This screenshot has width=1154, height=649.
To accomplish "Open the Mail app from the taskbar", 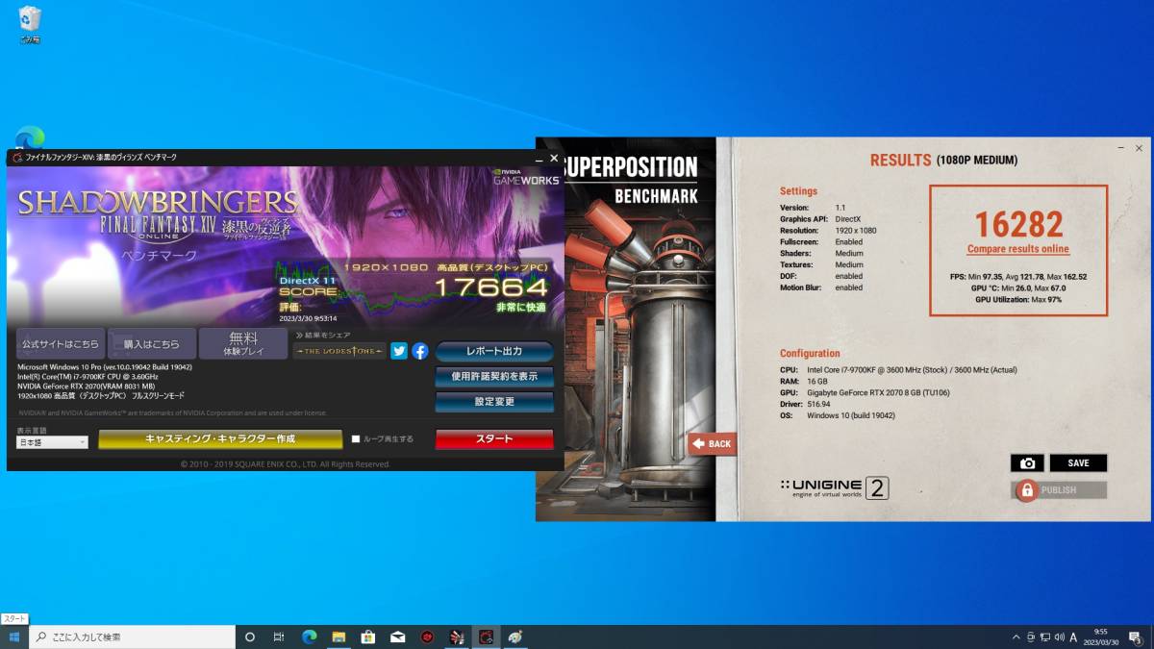I will click(x=397, y=637).
